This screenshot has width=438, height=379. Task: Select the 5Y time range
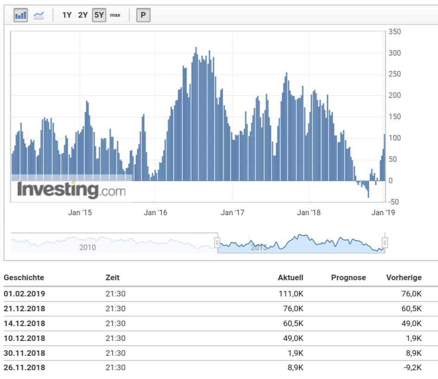pos(99,15)
